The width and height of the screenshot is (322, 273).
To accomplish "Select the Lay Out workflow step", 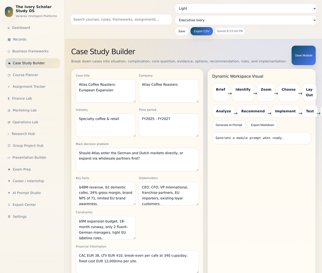I will 309,92.
